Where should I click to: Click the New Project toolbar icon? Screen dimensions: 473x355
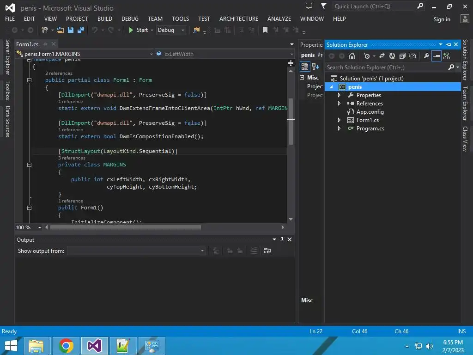[x=45, y=30]
